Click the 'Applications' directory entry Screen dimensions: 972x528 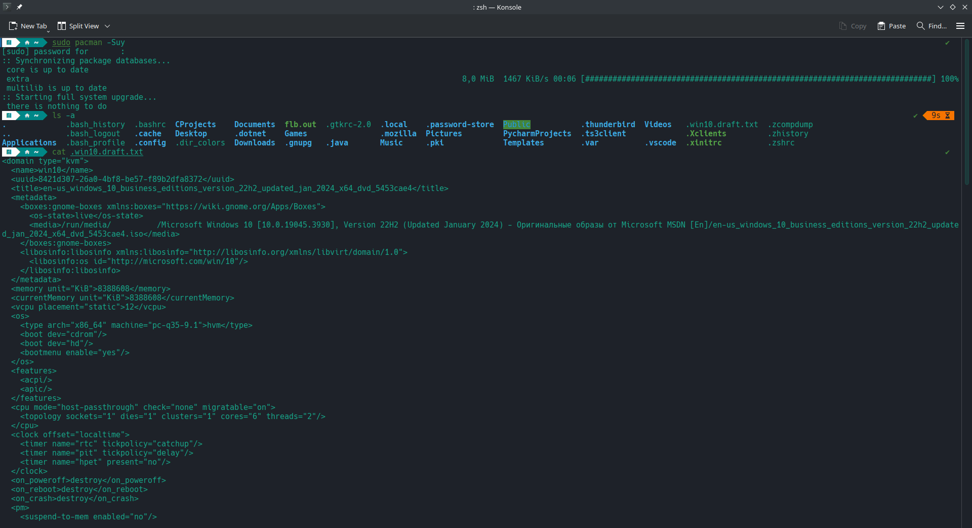(29, 143)
